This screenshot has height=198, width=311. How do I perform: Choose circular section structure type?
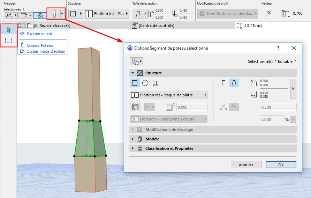[x=145, y=83]
